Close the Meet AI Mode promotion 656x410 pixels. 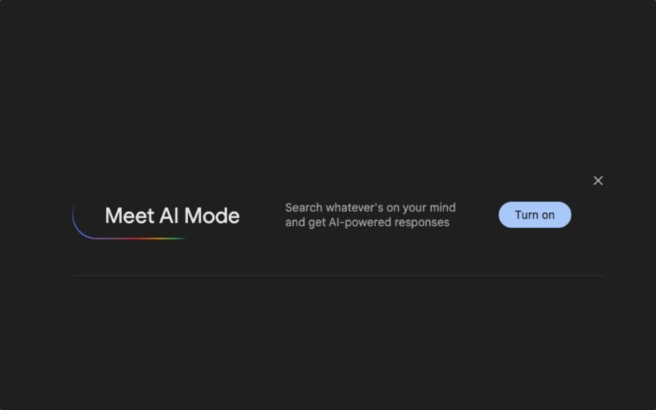tap(598, 180)
